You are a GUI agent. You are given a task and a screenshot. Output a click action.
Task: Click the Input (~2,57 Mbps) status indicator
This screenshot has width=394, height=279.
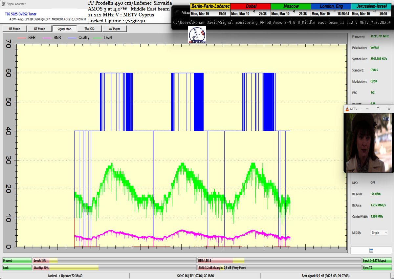(x=377, y=260)
